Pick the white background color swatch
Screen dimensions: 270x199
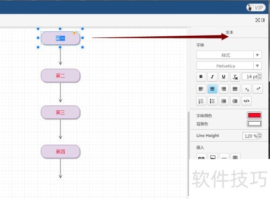[254, 123]
